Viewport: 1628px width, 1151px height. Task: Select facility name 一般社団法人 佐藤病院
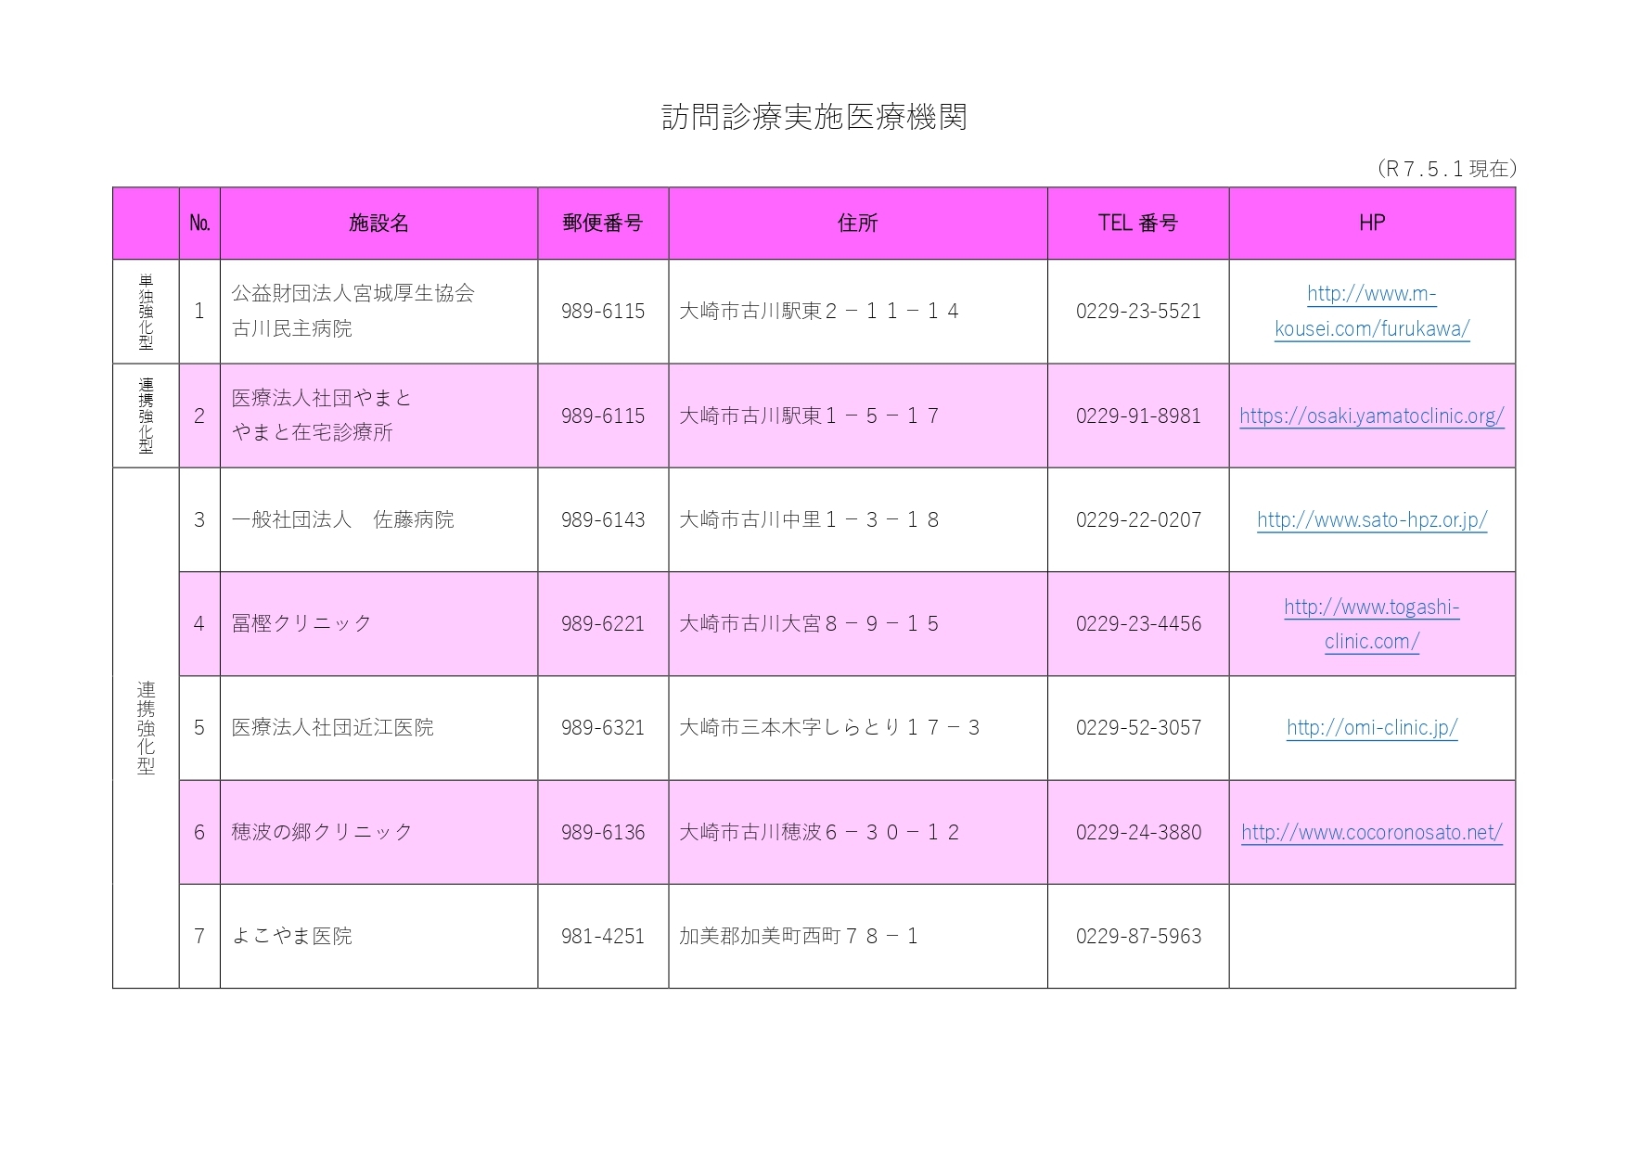pyautogui.click(x=343, y=519)
